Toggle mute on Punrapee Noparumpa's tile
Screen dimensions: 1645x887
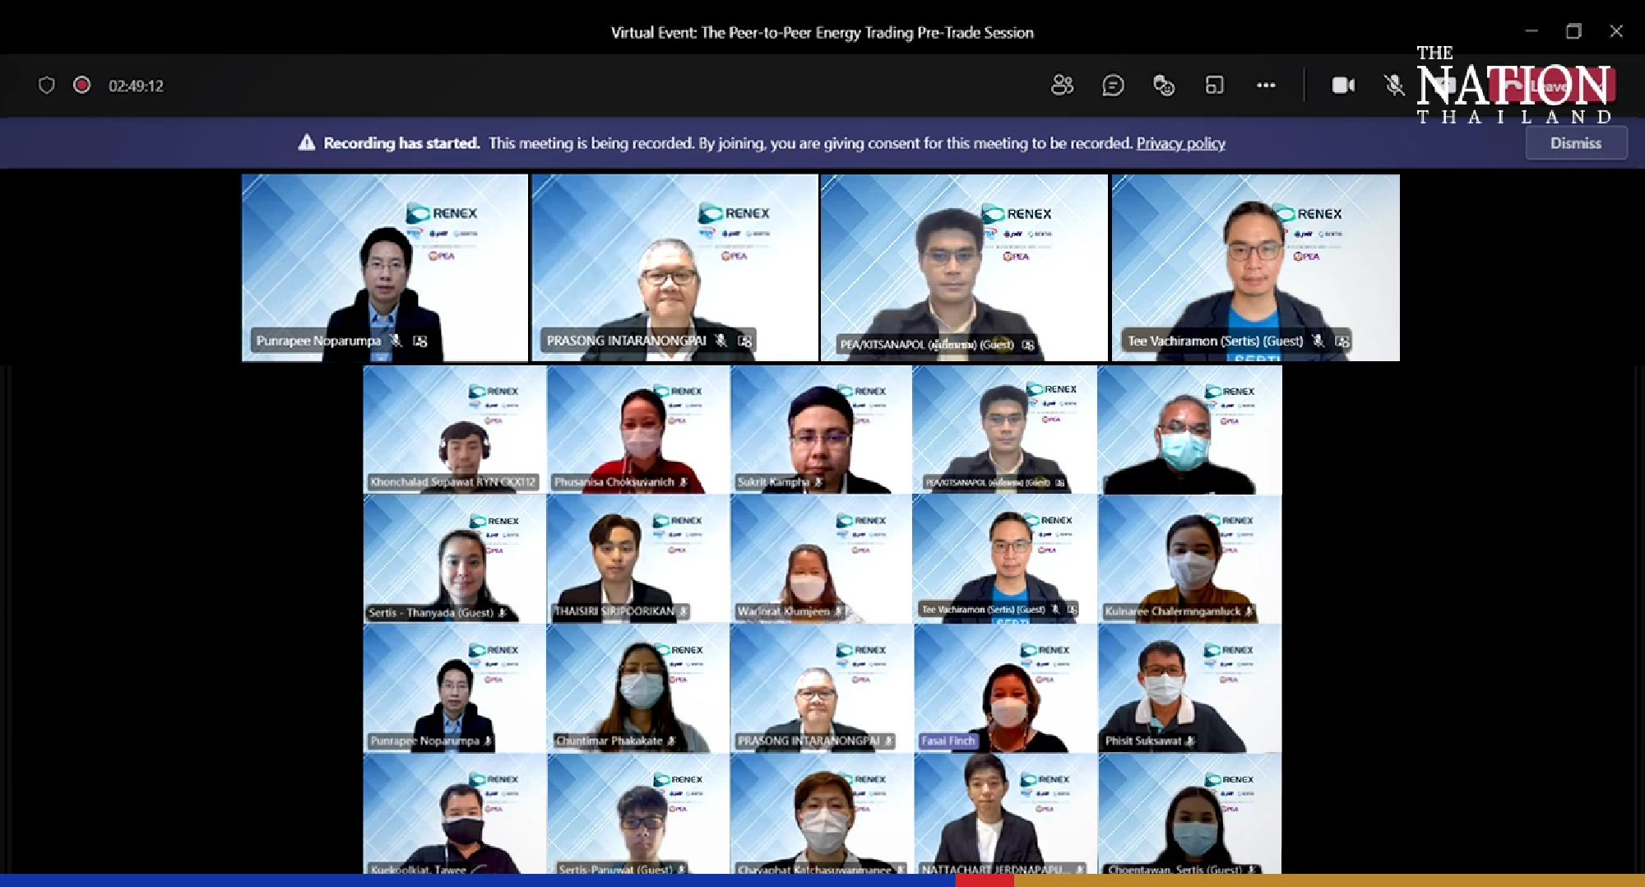[x=394, y=341]
